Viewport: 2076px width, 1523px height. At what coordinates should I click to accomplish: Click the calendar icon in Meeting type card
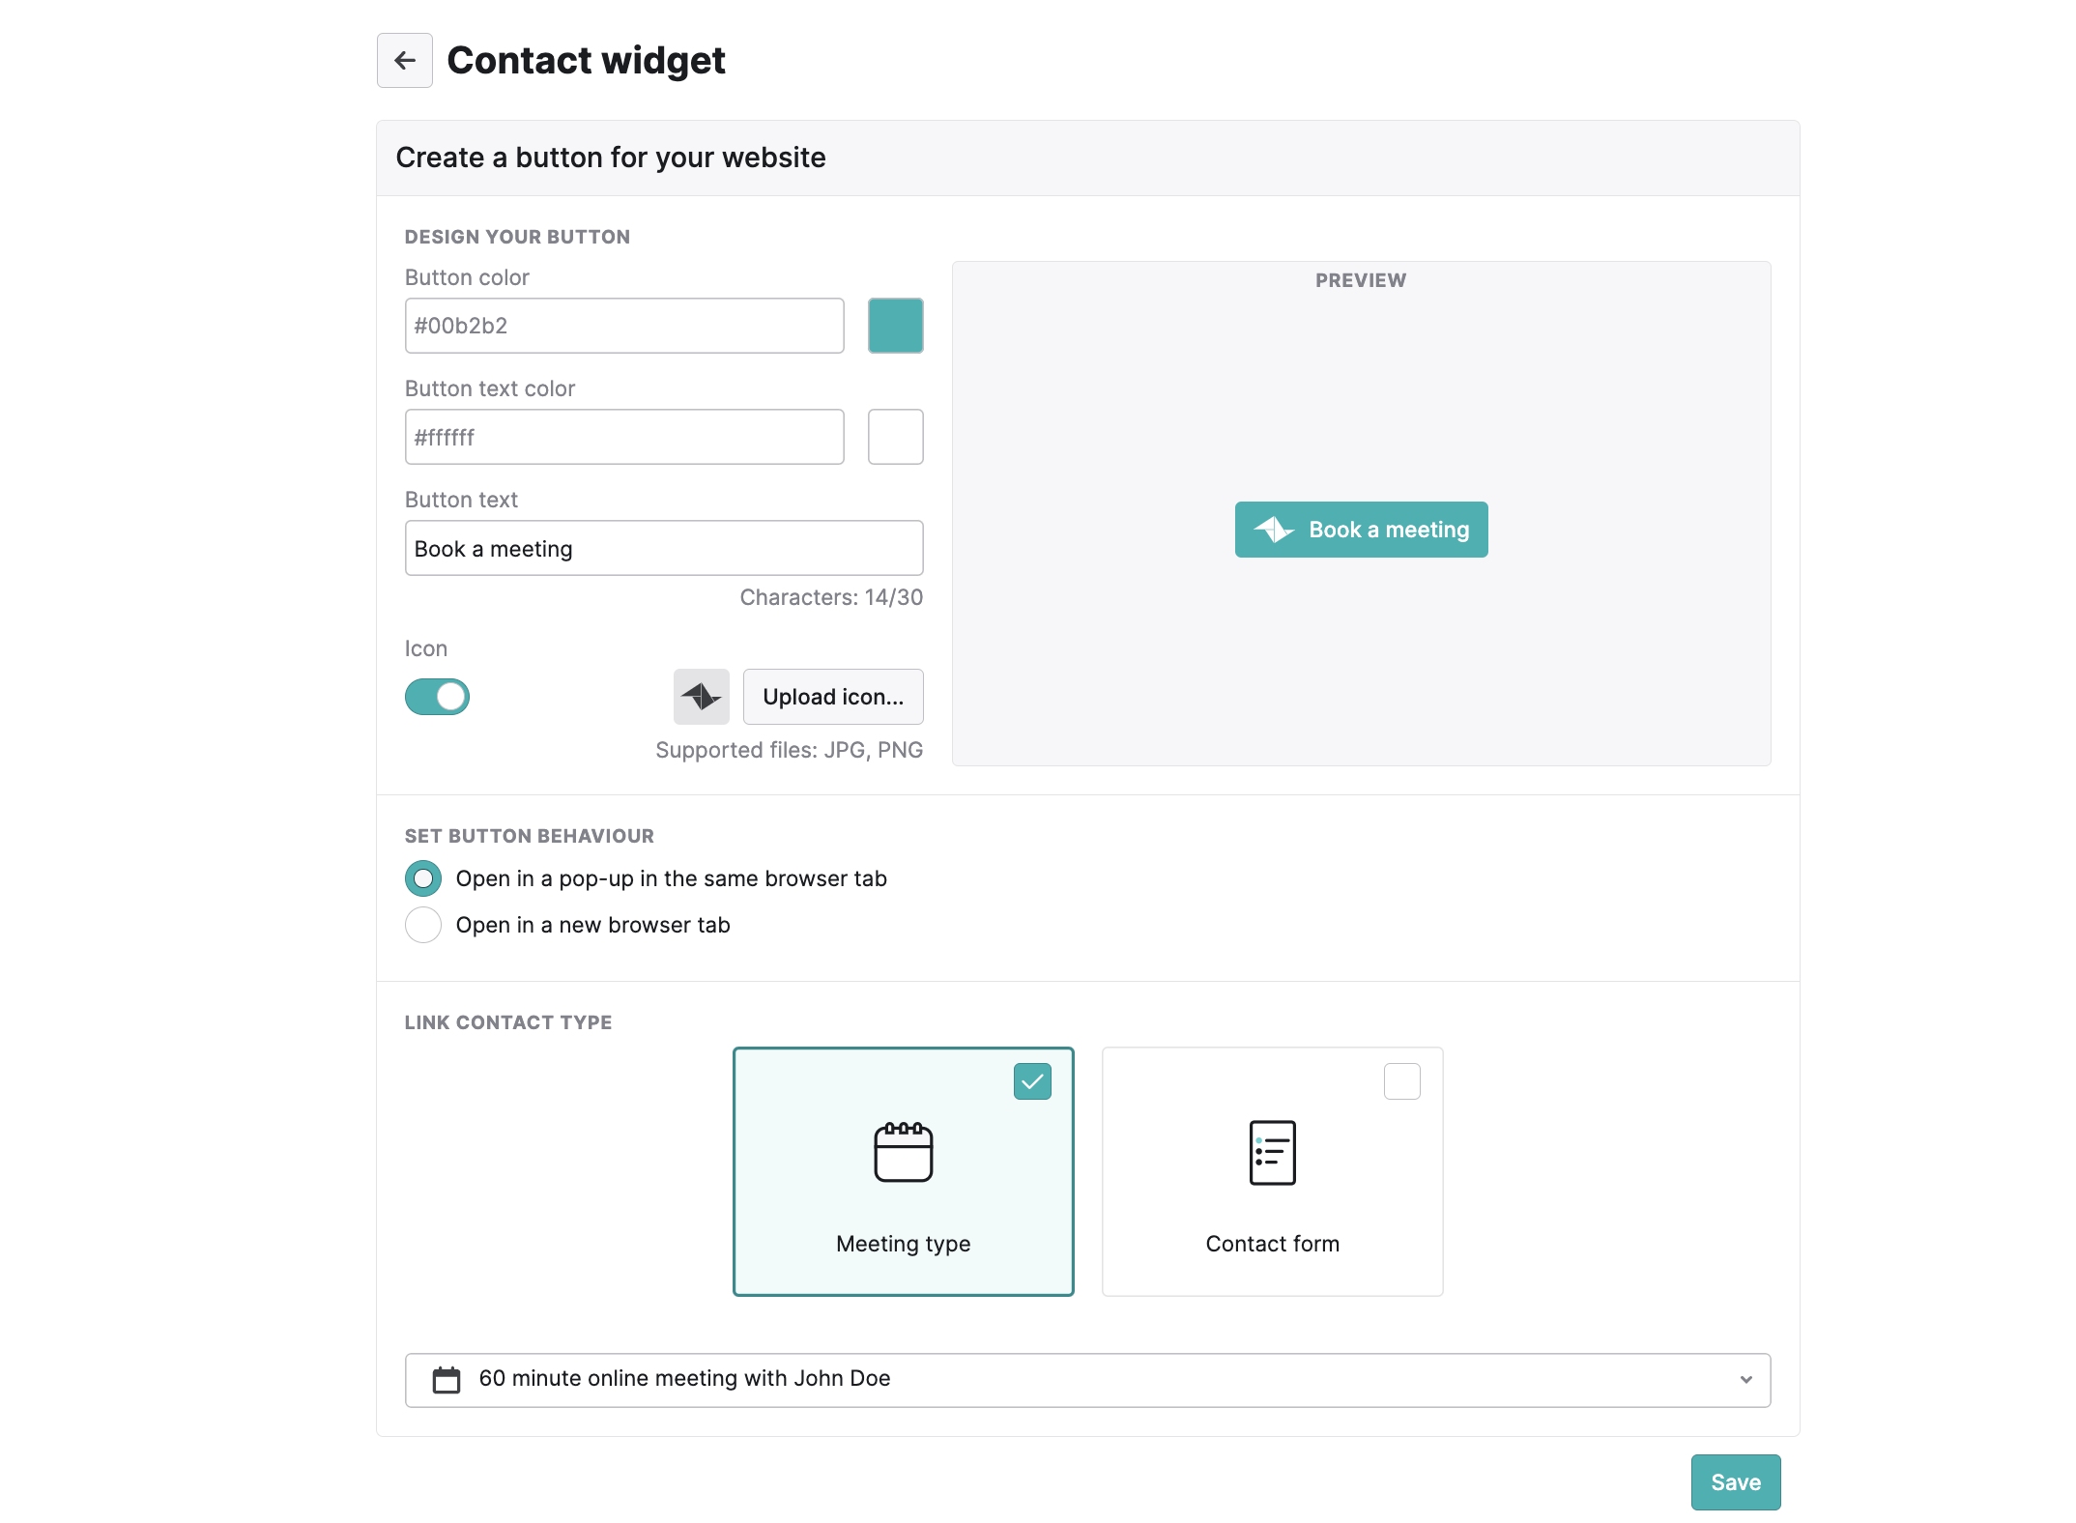coord(903,1152)
